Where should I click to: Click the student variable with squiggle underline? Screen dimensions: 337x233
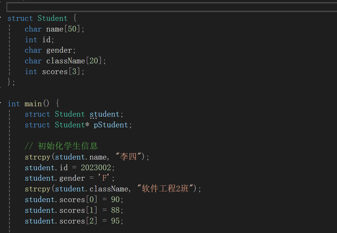coord(104,114)
